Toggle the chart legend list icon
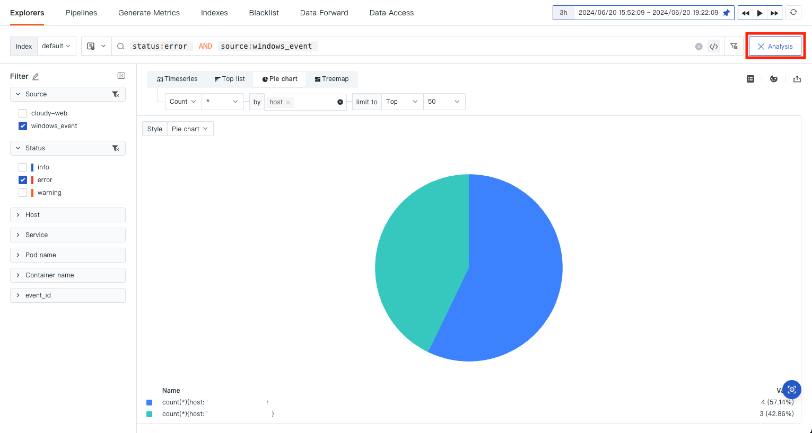The width and height of the screenshot is (812, 433). pyautogui.click(x=750, y=79)
